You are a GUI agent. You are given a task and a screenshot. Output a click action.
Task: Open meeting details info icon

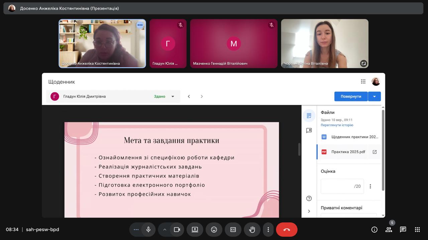[374, 229]
